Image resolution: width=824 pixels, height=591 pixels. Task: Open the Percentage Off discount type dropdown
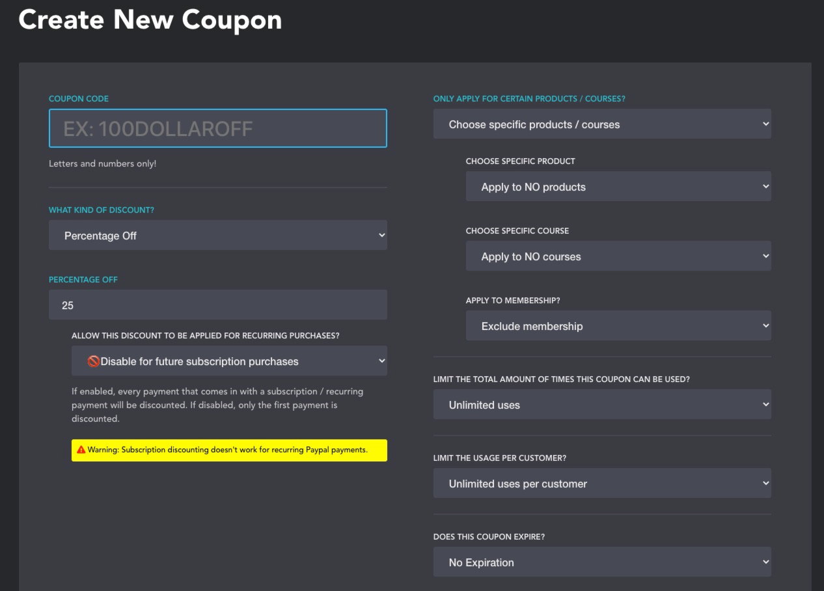tap(218, 236)
